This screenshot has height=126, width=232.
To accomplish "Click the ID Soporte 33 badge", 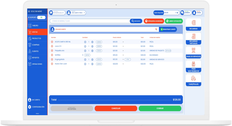I will coord(41,17).
